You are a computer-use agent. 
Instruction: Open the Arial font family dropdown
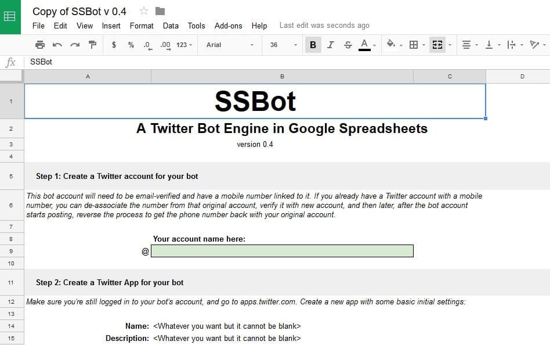pos(230,45)
